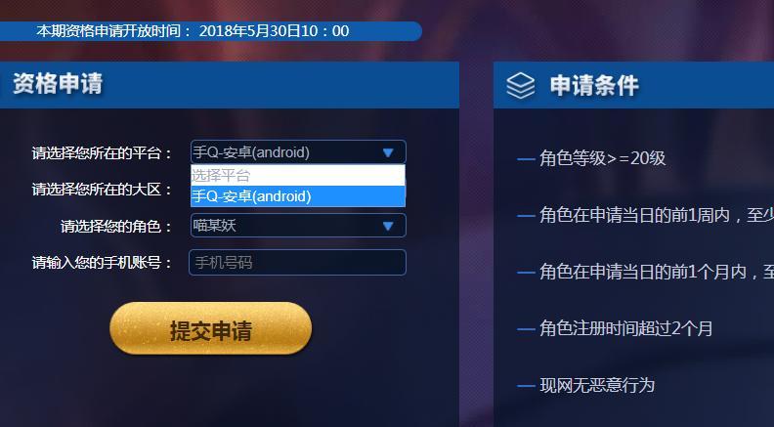
Task: Click the role dropdown arrow triangle
Action: pyautogui.click(x=388, y=226)
